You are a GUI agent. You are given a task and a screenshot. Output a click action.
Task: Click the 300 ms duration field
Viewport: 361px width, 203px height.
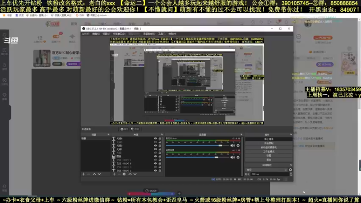coord(270,174)
